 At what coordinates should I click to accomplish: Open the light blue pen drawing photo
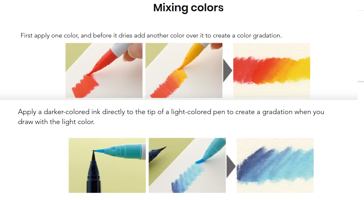pos(187,165)
